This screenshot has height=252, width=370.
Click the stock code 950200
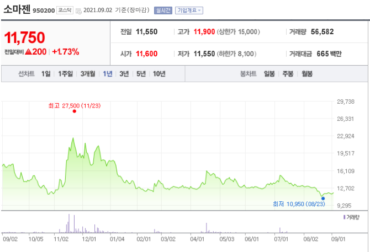point(44,10)
